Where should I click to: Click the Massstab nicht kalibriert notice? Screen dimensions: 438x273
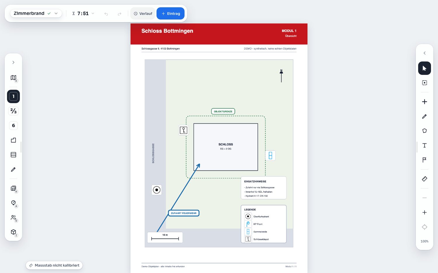54,265
